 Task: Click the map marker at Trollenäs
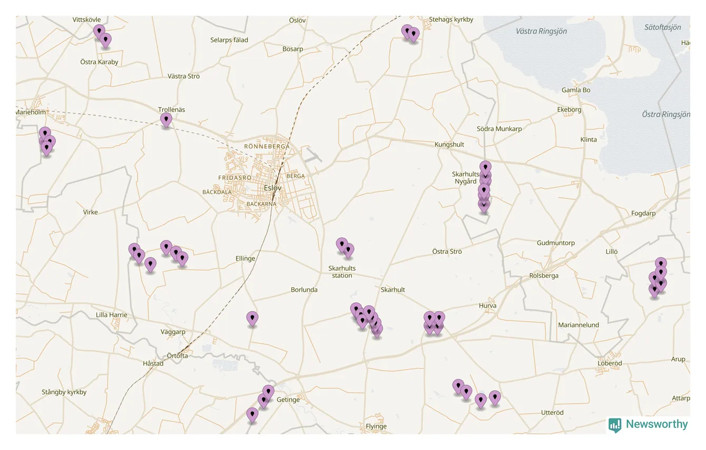[x=166, y=120]
